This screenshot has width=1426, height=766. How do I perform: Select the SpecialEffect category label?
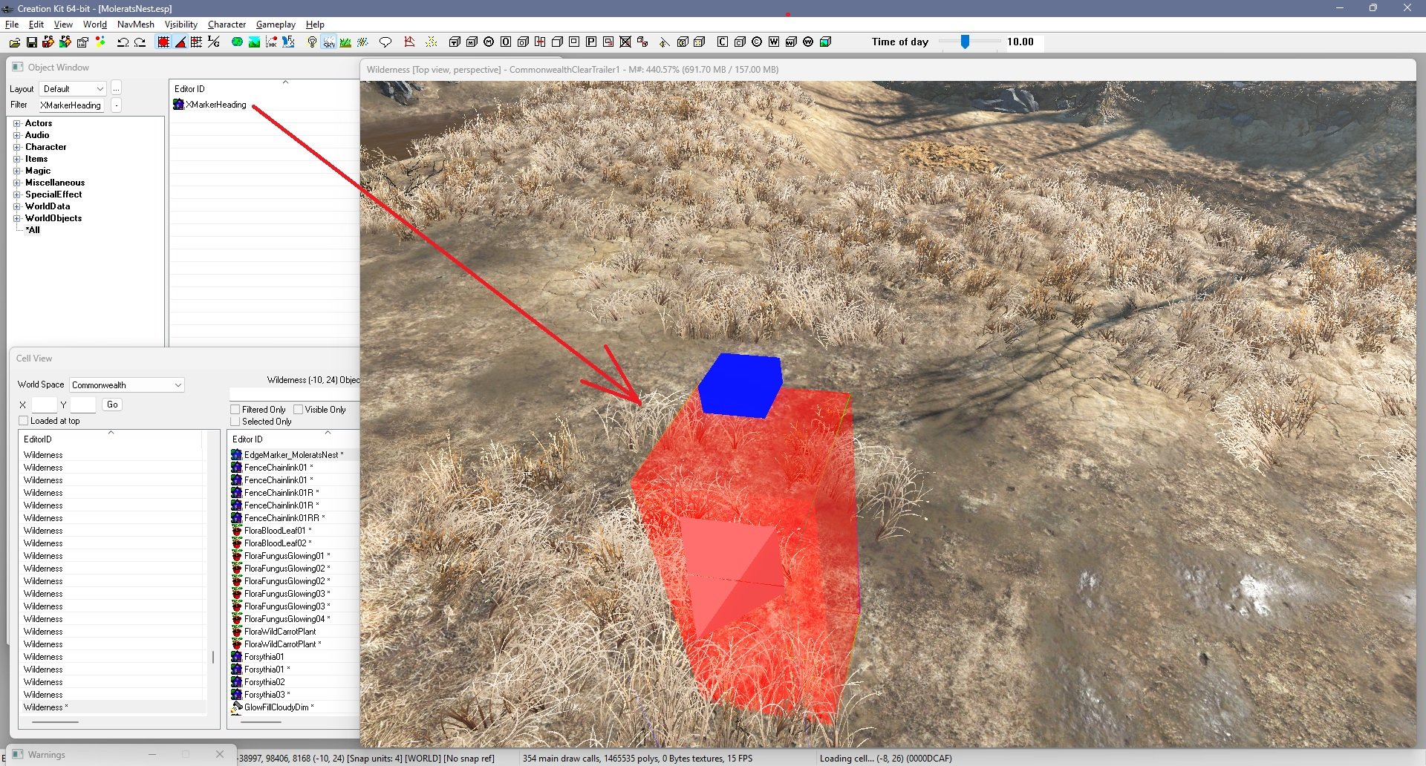(53, 194)
